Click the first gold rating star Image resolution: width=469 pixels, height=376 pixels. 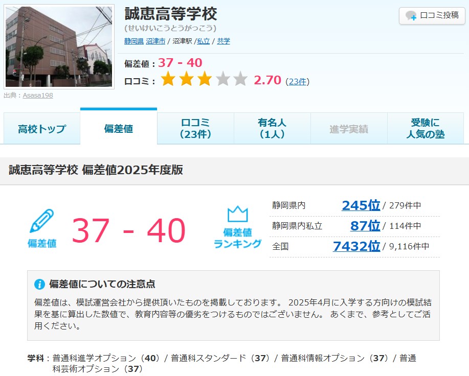(168, 80)
